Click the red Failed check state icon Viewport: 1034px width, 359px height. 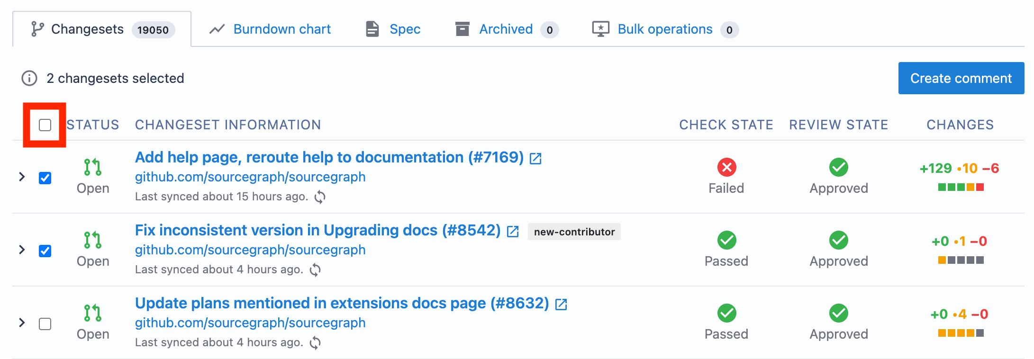726,167
